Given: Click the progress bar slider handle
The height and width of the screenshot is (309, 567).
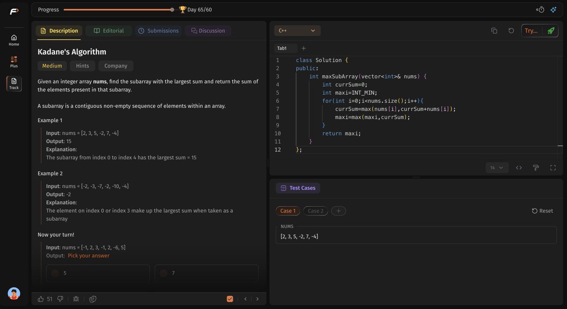Looking at the screenshot, I should point(172,9).
